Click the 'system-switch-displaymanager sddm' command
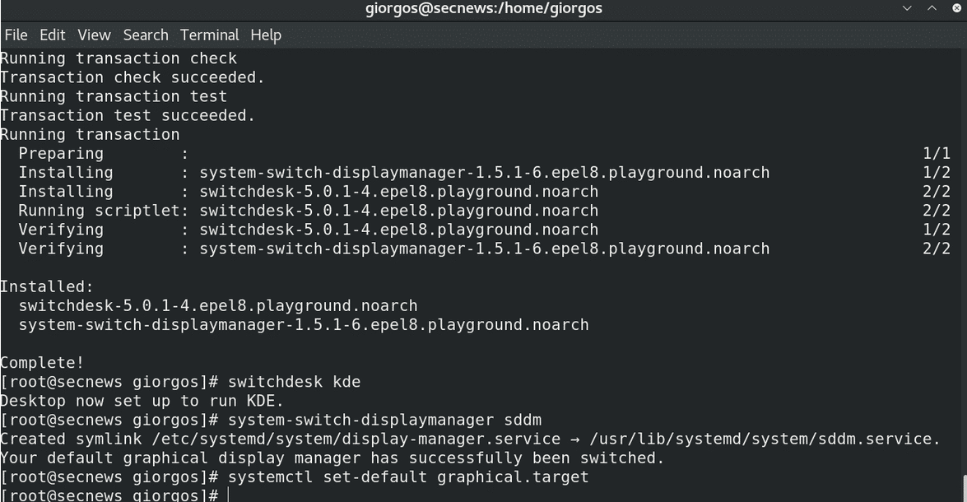Viewport: 967px width, 502px height. pos(385,420)
